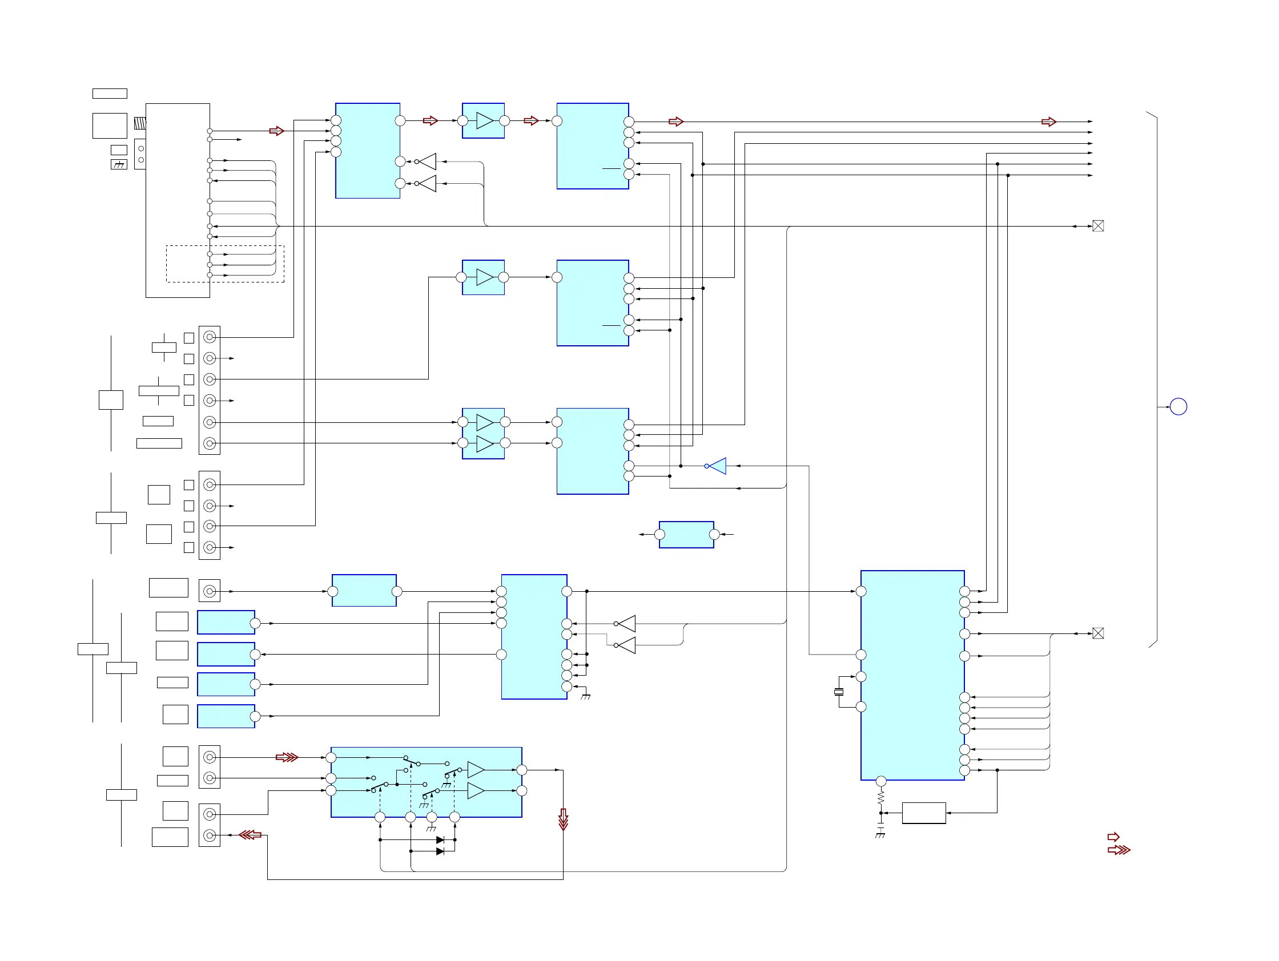The width and height of the screenshot is (1279, 961).
Task: Click the cyan switch block with internal amplifiers
Action: 426,782
